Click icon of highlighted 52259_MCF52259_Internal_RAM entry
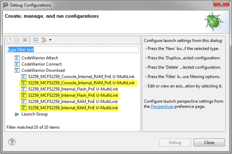Screen dimensions: 232x154 click(x=24, y=108)
